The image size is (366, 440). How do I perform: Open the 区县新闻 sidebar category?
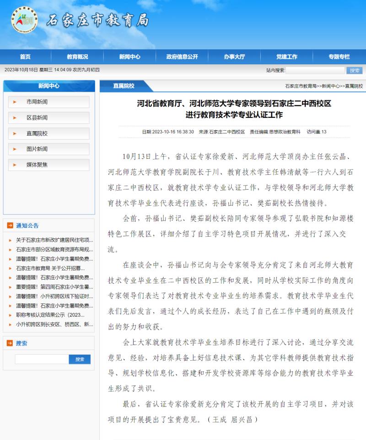37,118
